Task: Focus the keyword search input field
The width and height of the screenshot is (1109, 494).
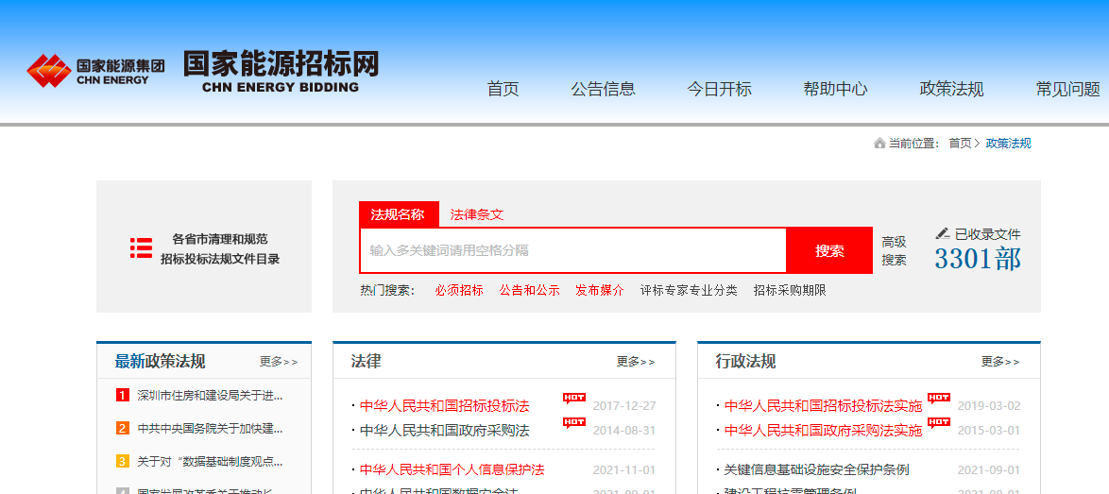Action: (x=572, y=250)
